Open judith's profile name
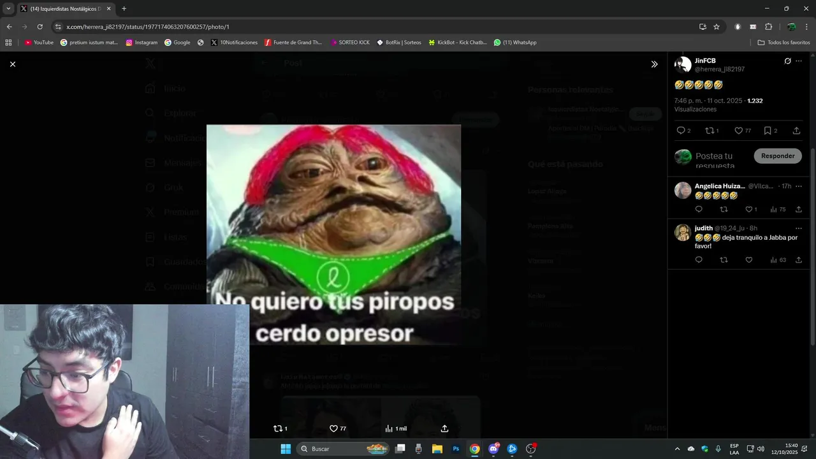This screenshot has height=459, width=816. point(704,228)
